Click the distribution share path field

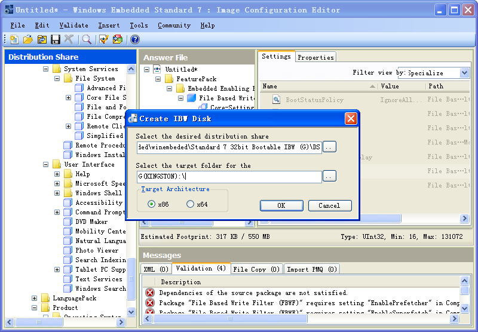click(229, 147)
